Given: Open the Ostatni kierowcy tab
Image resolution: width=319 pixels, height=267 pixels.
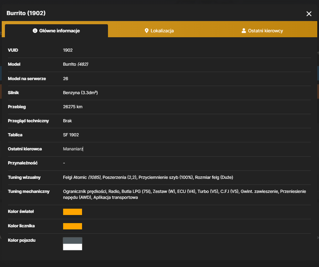Looking at the screenshot, I should click(x=262, y=31).
